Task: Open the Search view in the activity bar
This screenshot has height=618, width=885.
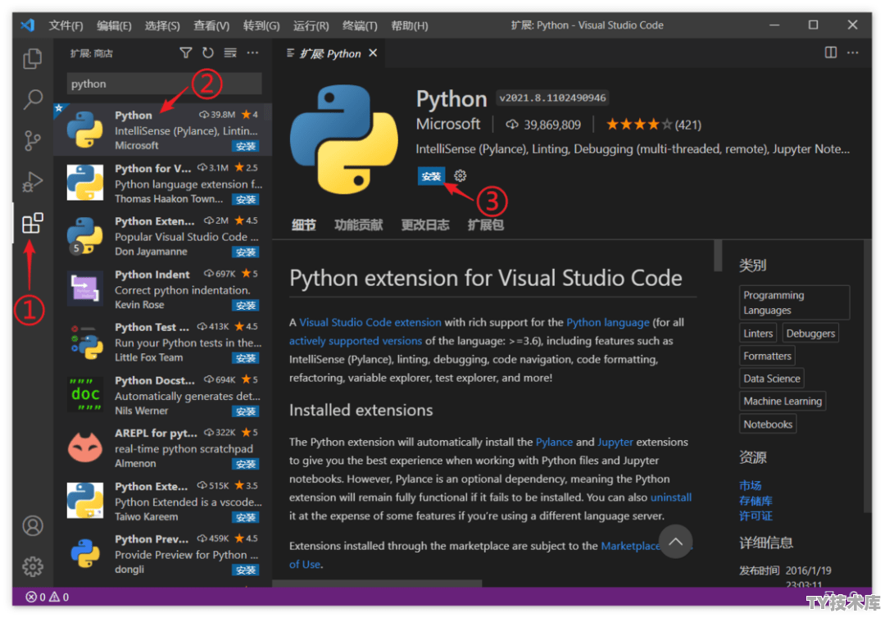Action: (32, 100)
